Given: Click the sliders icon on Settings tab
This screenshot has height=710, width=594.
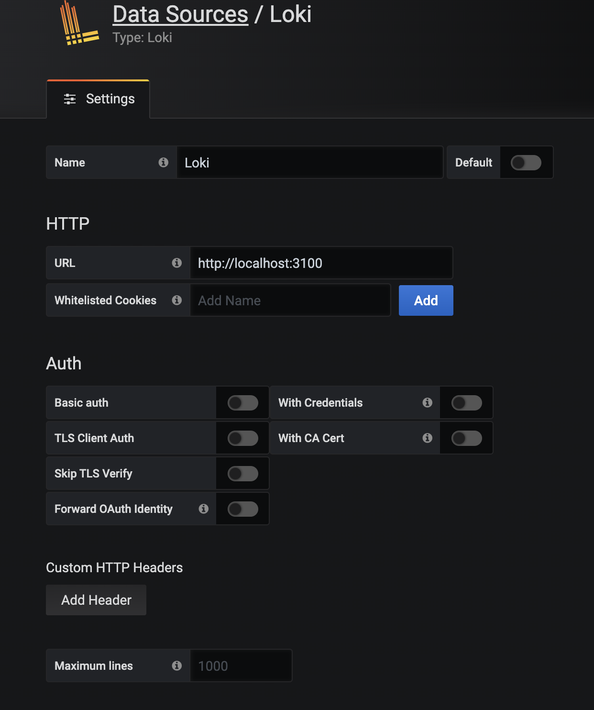Looking at the screenshot, I should click(70, 99).
